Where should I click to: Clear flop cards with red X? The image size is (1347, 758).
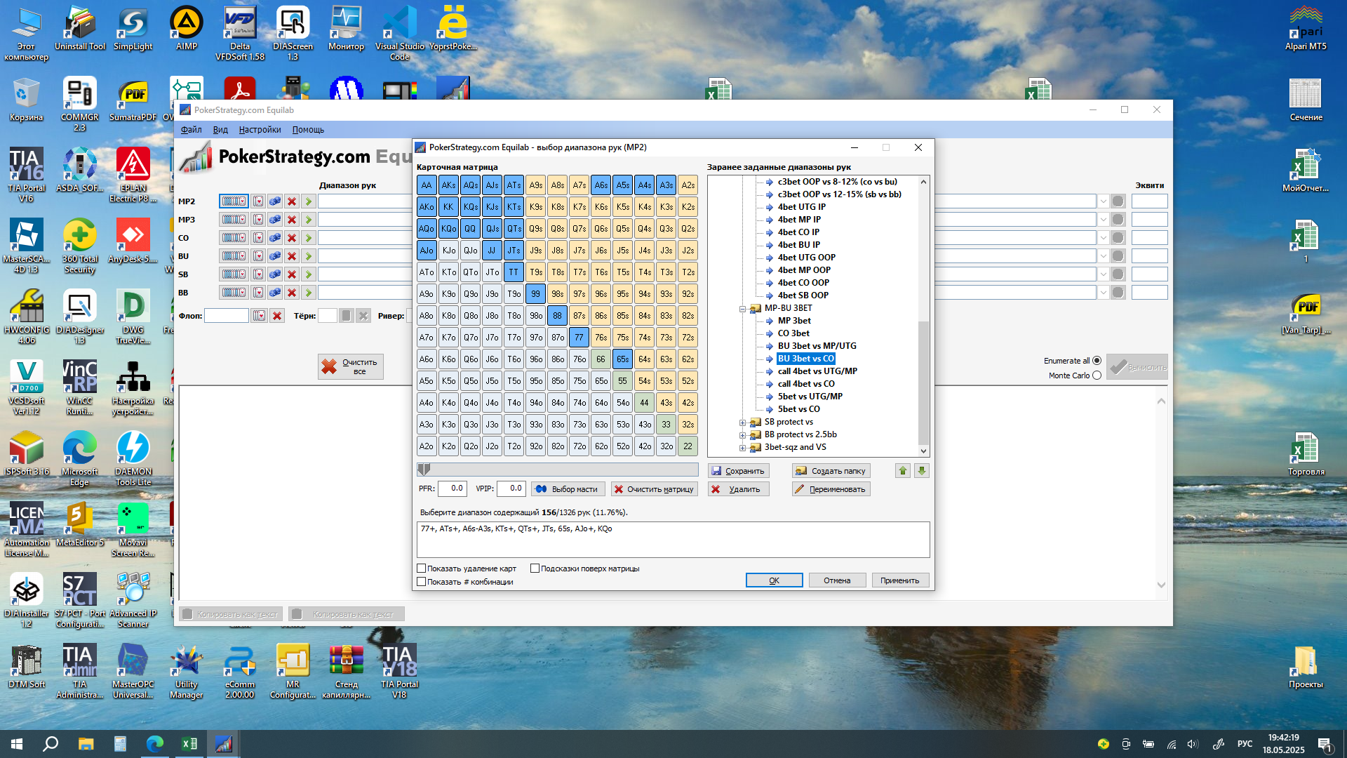click(x=277, y=316)
